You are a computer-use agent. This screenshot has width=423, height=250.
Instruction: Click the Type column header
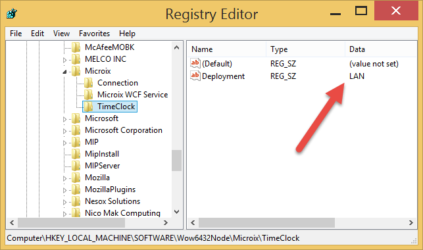click(305, 49)
